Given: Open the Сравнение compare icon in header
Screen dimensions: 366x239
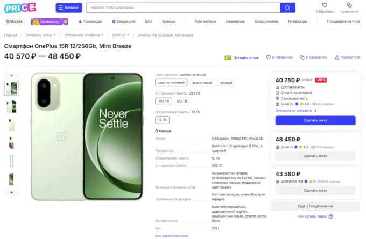Looking at the screenshot, I should (349, 5).
